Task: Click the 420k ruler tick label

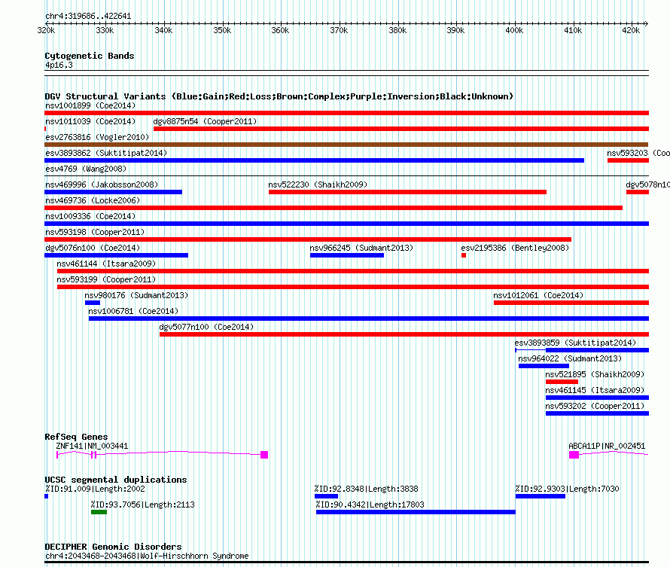Action: (x=631, y=31)
